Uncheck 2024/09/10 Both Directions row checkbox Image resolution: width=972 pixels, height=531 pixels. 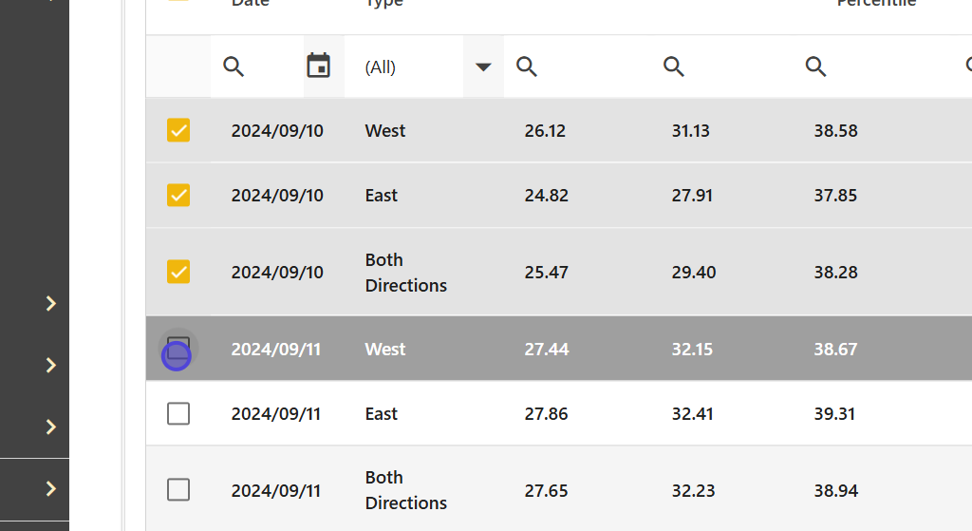pos(178,273)
